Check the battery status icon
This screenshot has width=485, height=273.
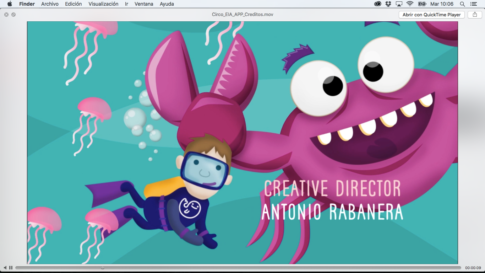coord(422,4)
